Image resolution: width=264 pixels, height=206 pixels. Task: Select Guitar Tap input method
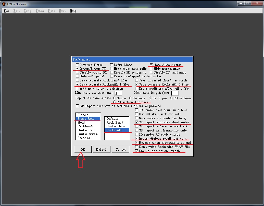pos(88,130)
